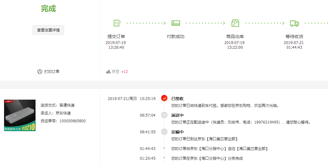Click the 10:25:19 timestamp

point(148,99)
